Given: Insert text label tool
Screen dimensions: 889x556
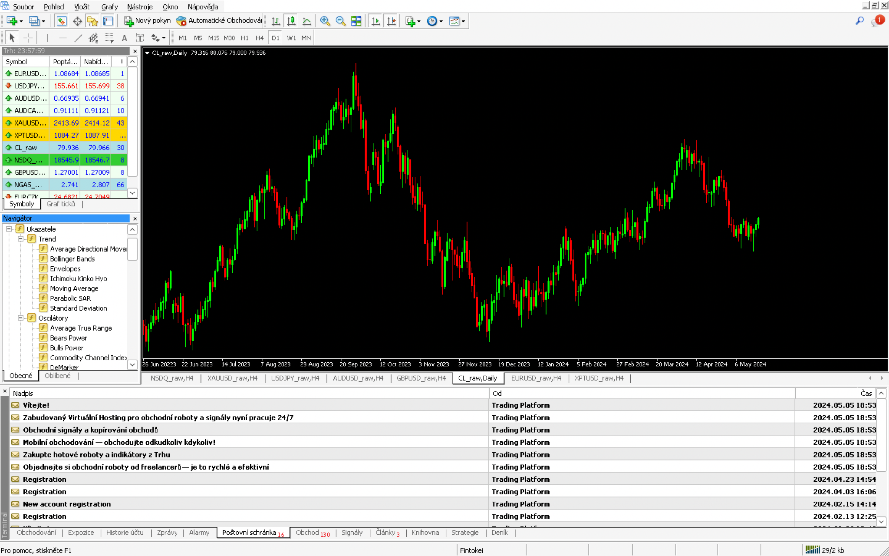Looking at the screenshot, I should (x=140, y=38).
